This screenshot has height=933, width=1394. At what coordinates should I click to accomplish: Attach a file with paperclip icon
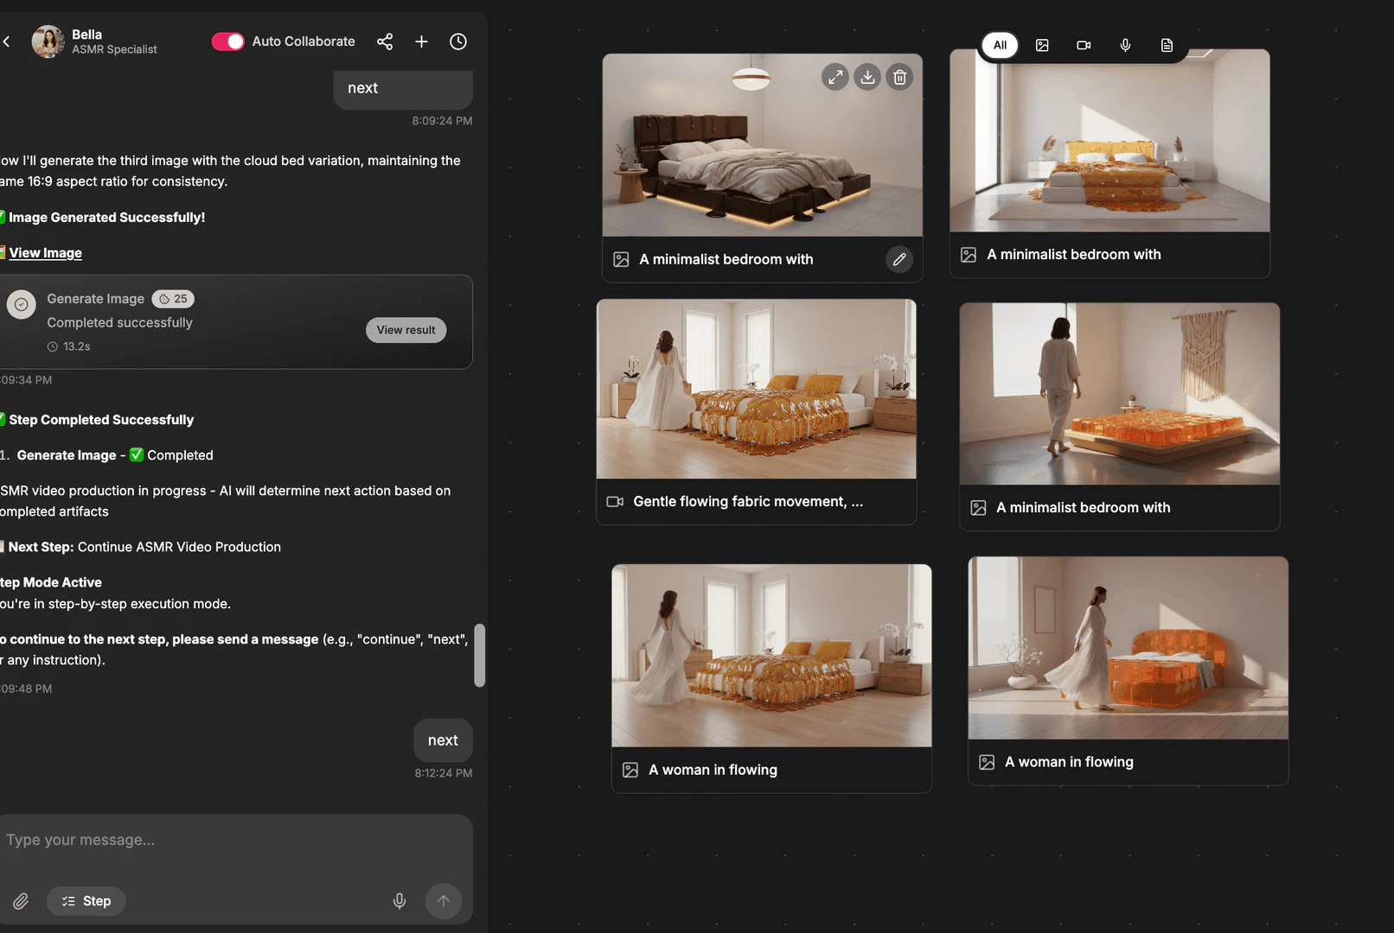pos(21,901)
